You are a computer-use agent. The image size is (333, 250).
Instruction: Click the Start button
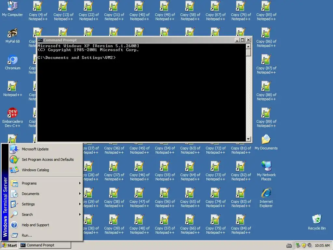(x=9, y=245)
